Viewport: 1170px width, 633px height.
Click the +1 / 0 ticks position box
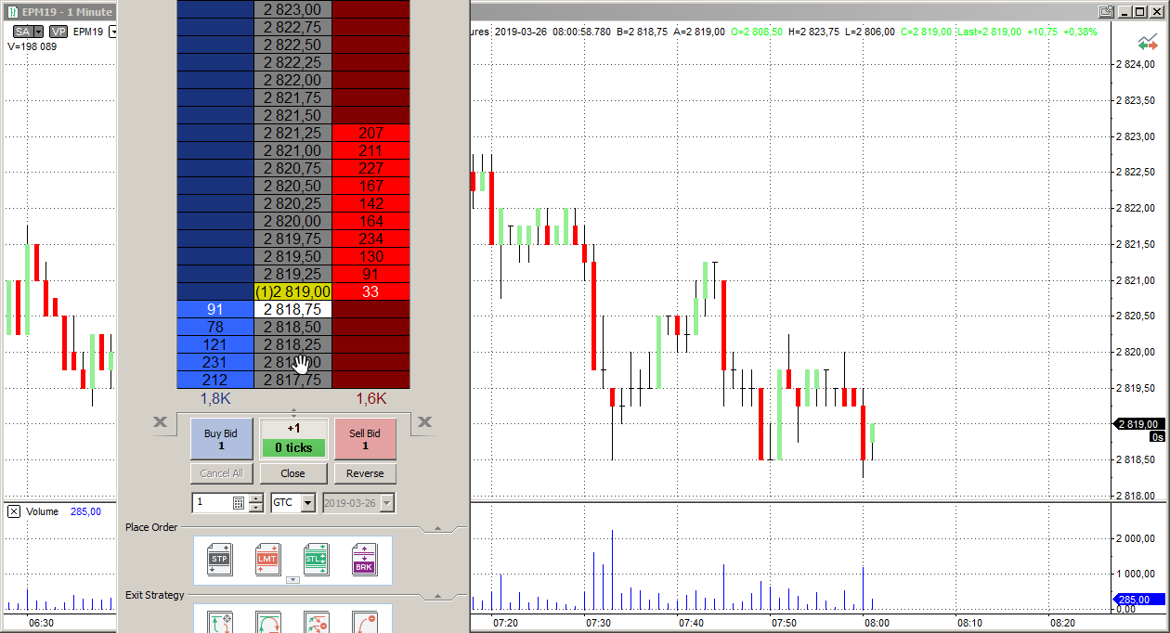pos(293,438)
